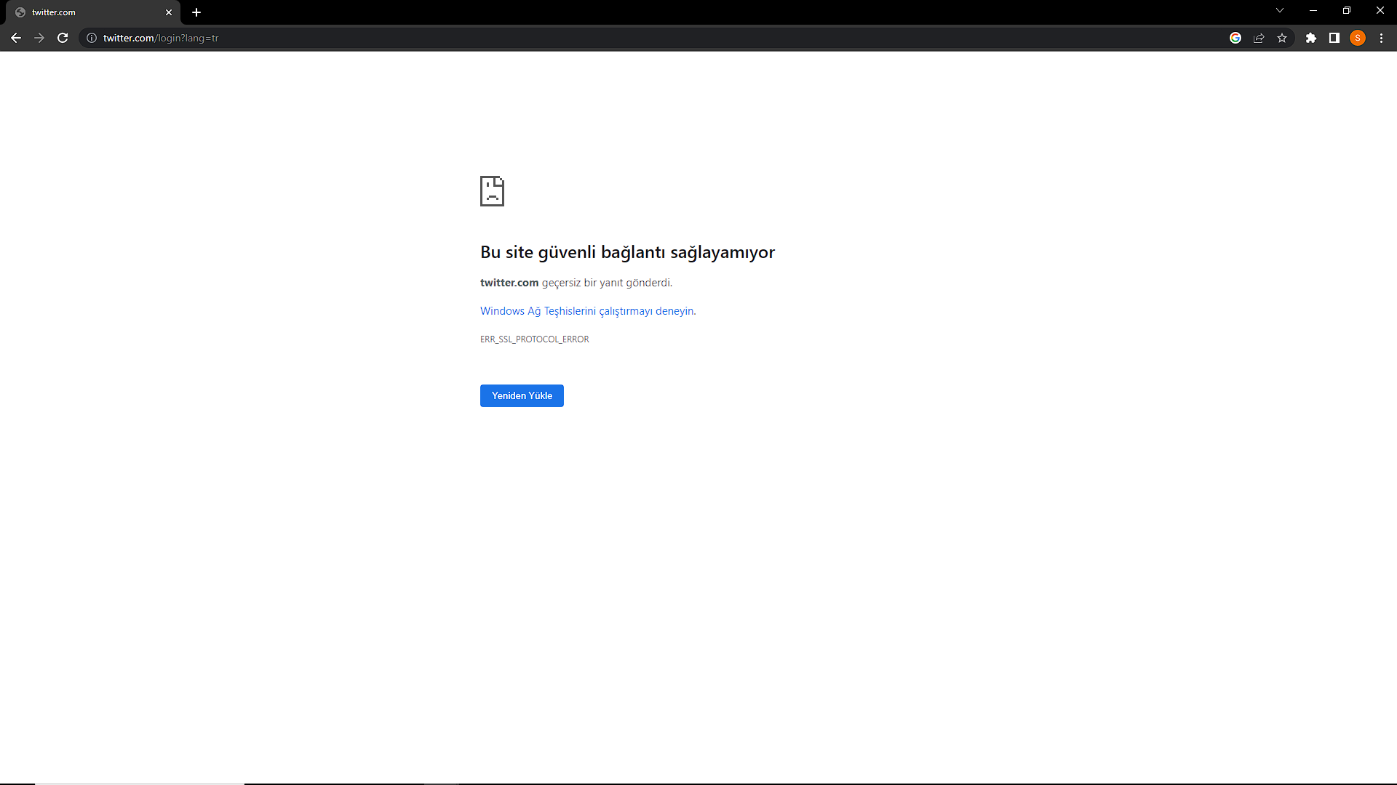1397x785 pixels.
Task: Open the Extensions puzzle icon
Action: click(1311, 38)
